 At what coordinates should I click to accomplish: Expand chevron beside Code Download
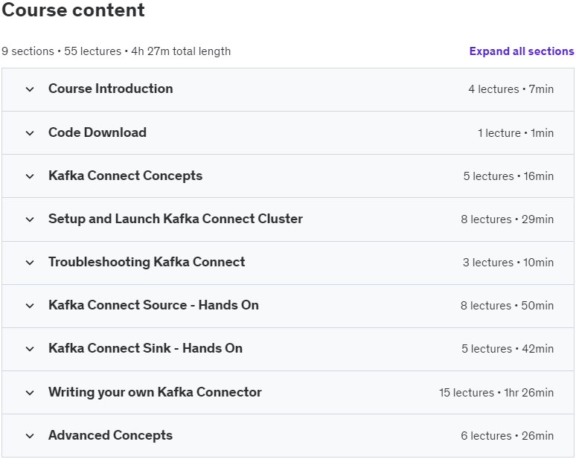tap(30, 133)
